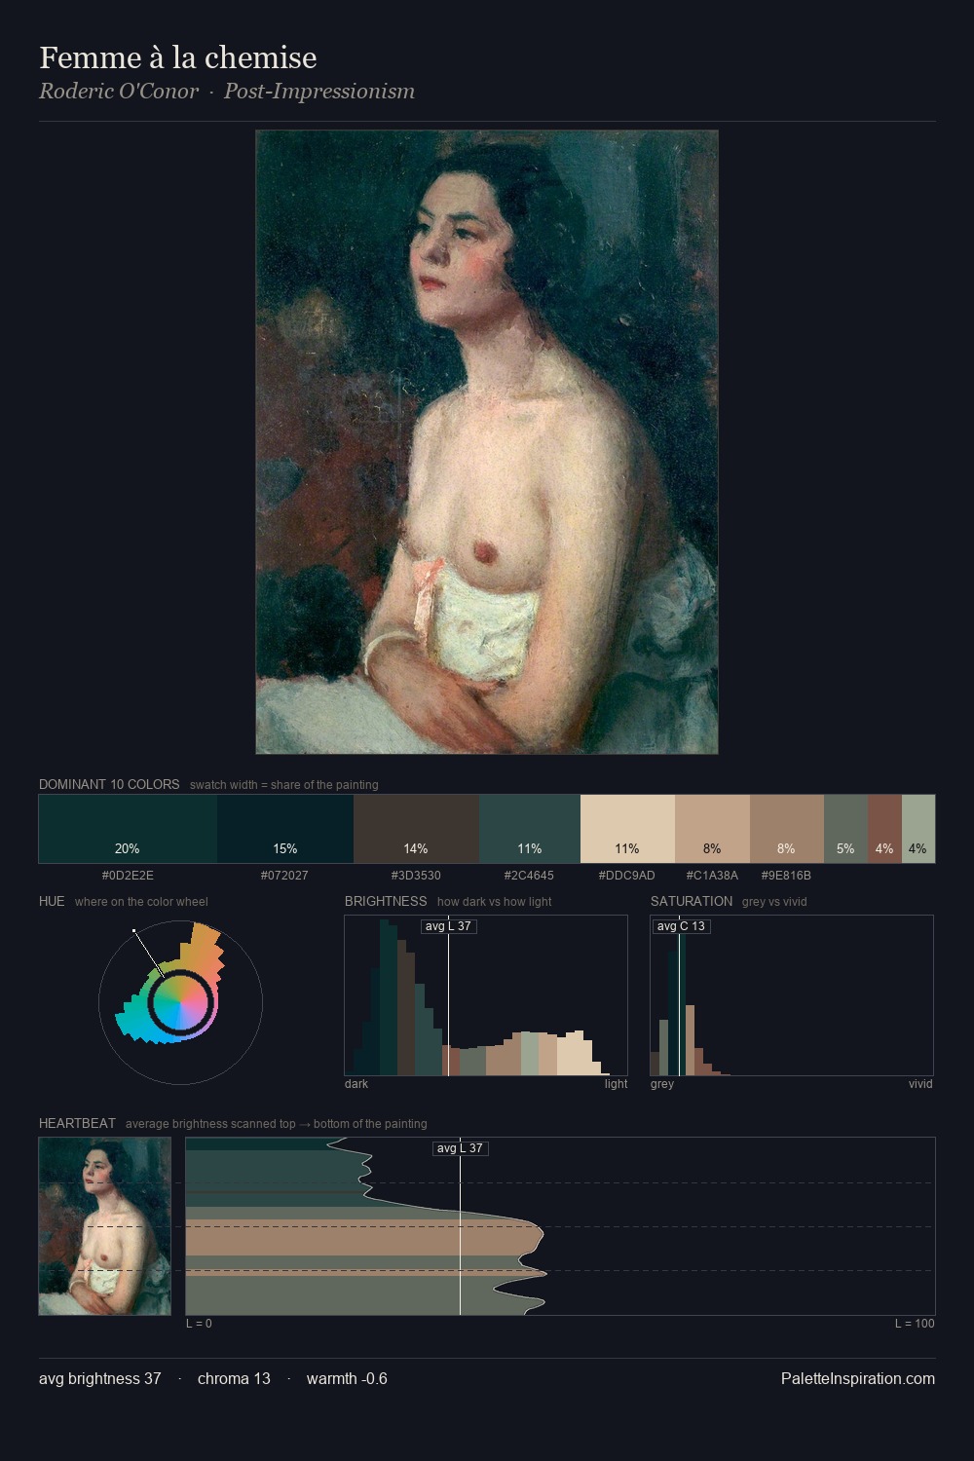Click the small heartbeat painting thumbnail

(x=105, y=1226)
